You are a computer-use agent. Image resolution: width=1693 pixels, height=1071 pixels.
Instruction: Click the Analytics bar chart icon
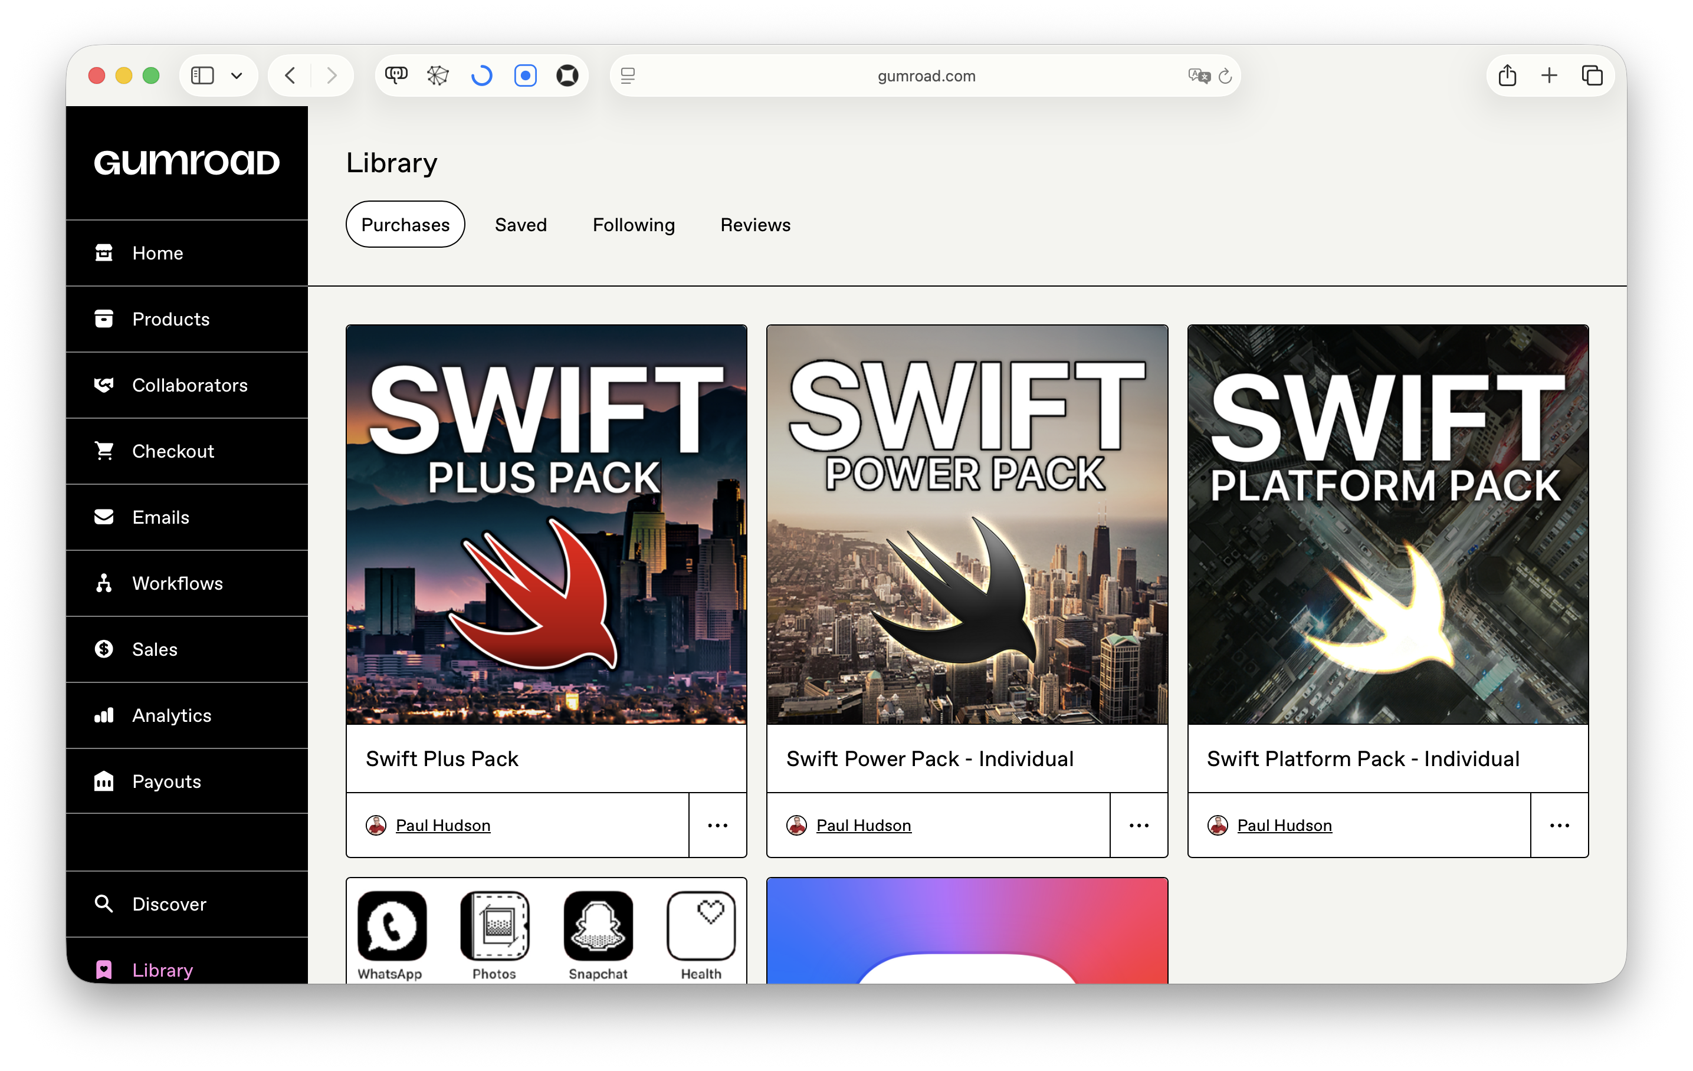pos(103,715)
